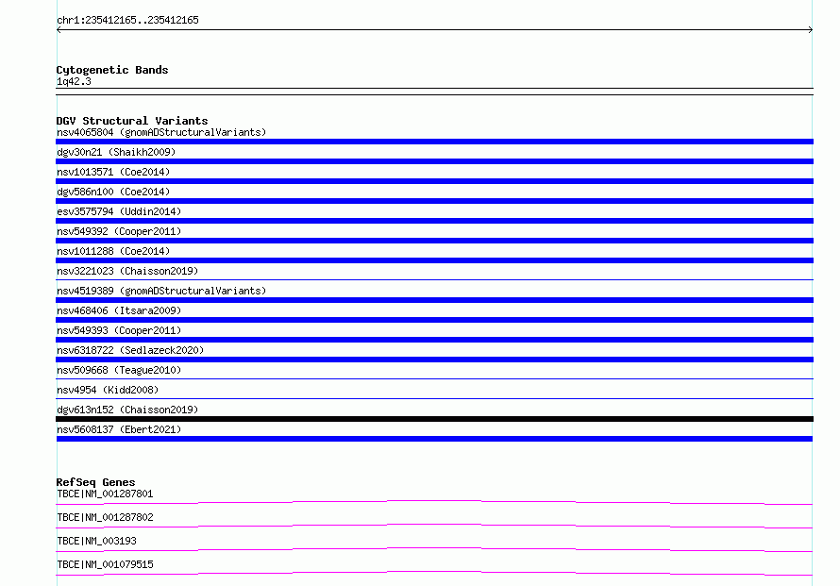Click the TBCE|NM_001287802 transcript label

tap(105, 517)
